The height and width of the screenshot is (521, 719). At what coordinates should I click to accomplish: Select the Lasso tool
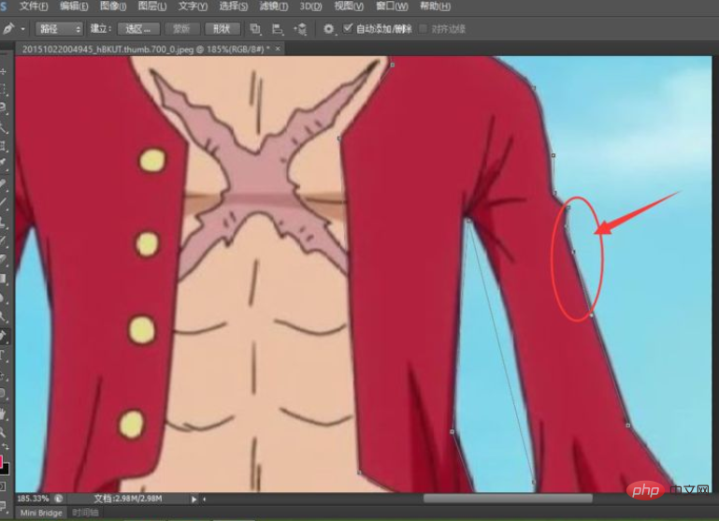pos(3,108)
